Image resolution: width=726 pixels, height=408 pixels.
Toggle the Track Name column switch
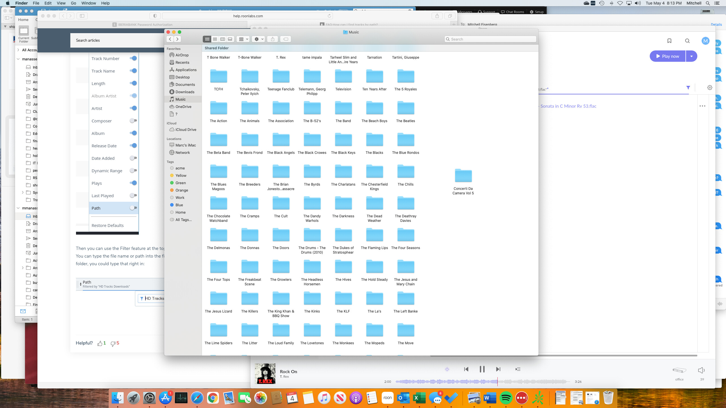tap(133, 71)
